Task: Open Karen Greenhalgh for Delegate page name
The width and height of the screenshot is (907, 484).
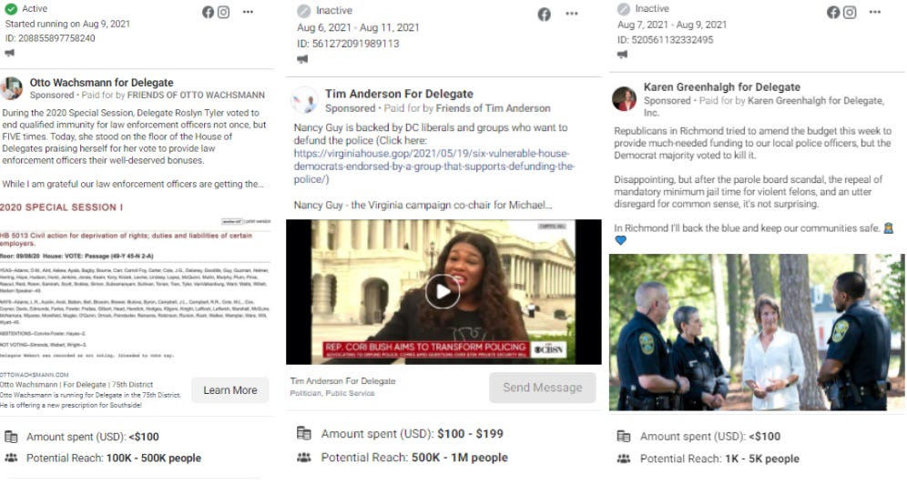Action: 722,87
